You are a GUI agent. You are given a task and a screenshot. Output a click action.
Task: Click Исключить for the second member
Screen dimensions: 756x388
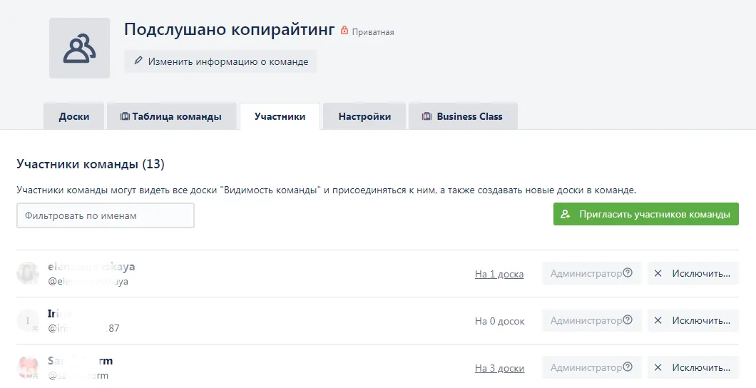693,320
